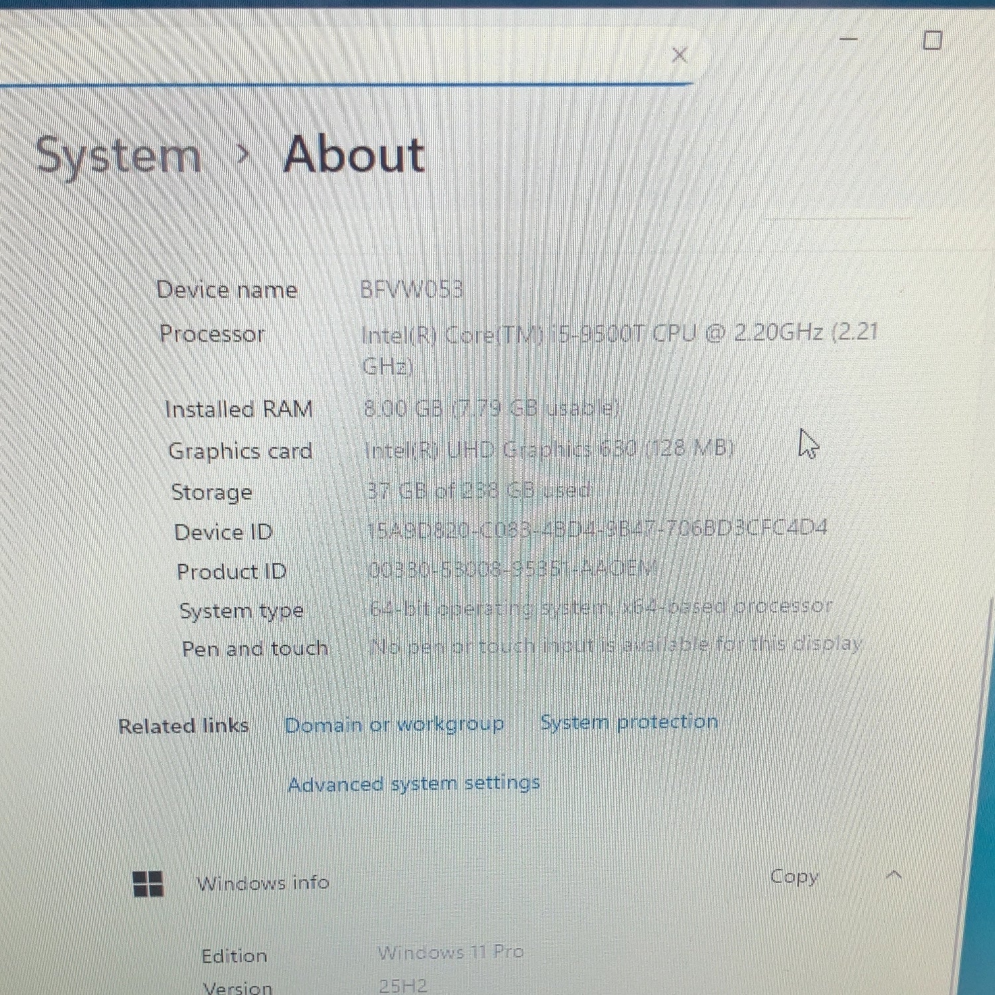
Task: Select the 25H2 version value
Action: click(403, 986)
